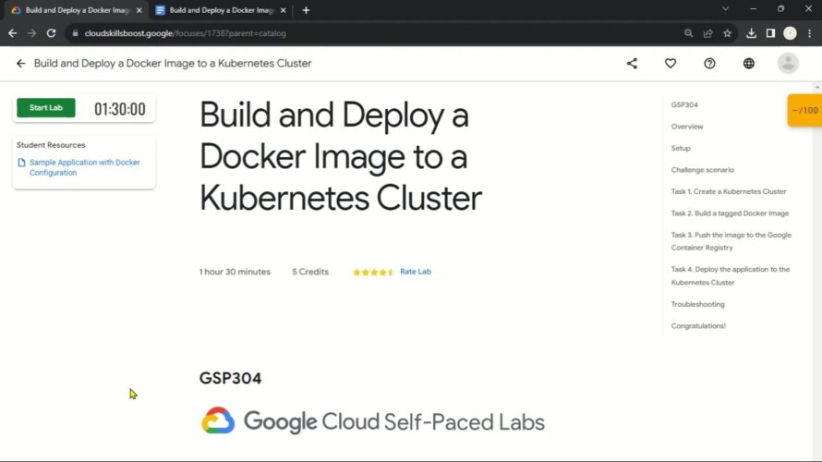The image size is (822, 462).
Task: Click the 01:30:00 lab timer
Action: 119,109
